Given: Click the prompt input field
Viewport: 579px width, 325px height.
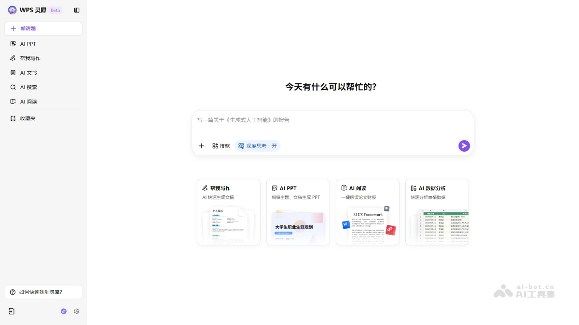Looking at the screenshot, I should pyautogui.click(x=333, y=120).
